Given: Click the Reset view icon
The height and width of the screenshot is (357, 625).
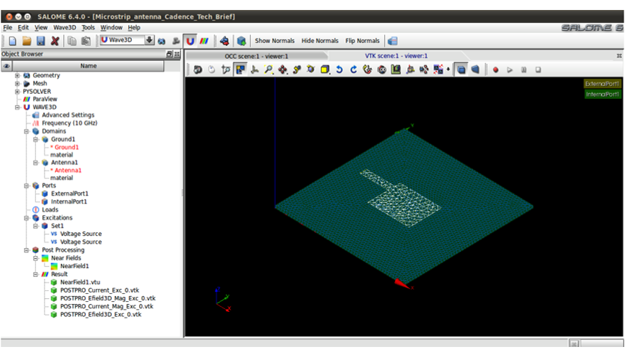Looking at the screenshot, I should 368,70.
